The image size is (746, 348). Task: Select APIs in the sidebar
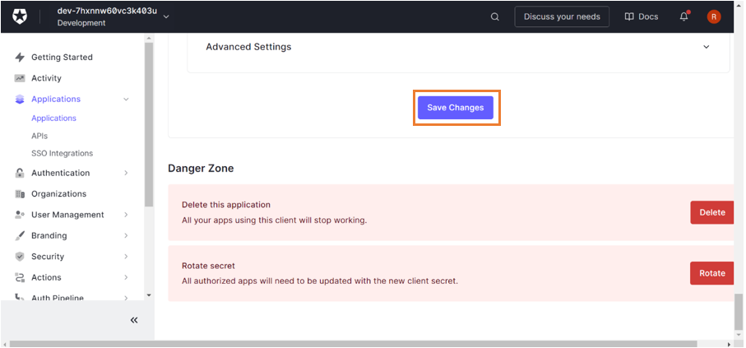[39, 136]
